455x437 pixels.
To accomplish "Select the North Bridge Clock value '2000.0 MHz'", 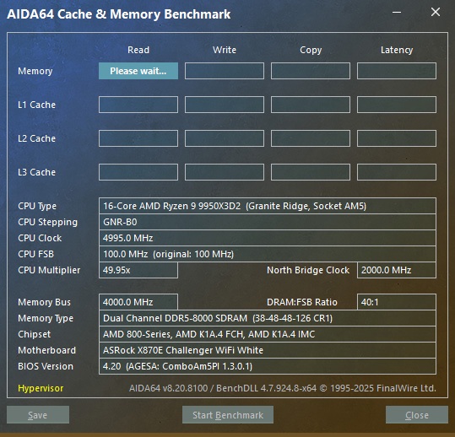I will [397, 270].
